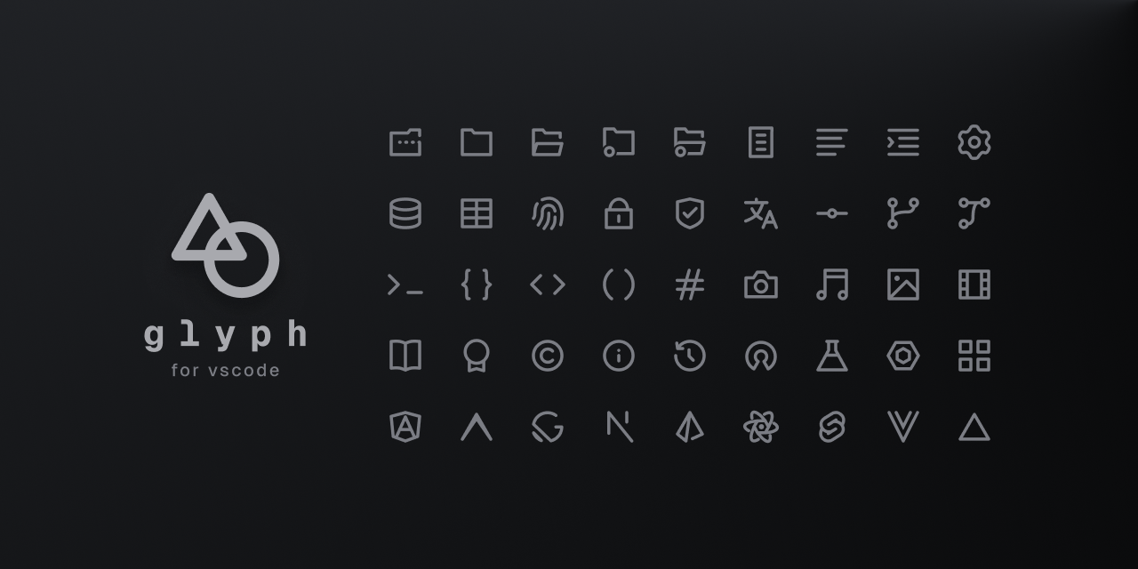This screenshot has height=569, width=1138.
Task: Click the glyph triangle-circle logo
Action: coord(225,245)
